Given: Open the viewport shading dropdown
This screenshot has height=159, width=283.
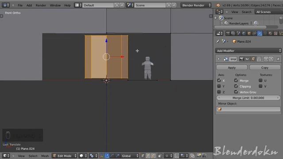Looking at the screenshot, I should tap(83, 155).
